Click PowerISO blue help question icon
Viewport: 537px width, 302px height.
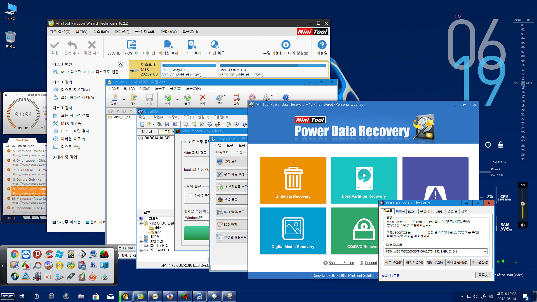click(286, 98)
